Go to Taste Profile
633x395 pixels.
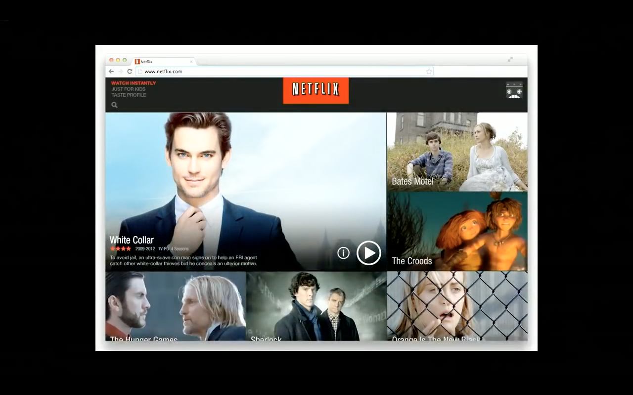coord(129,95)
